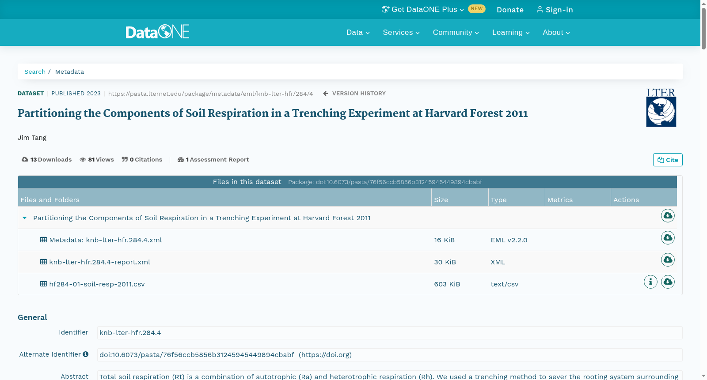This screenshot has height=380, width=707.
Task: Go to Search breadcrumb
Action: (x=35, y=71)
